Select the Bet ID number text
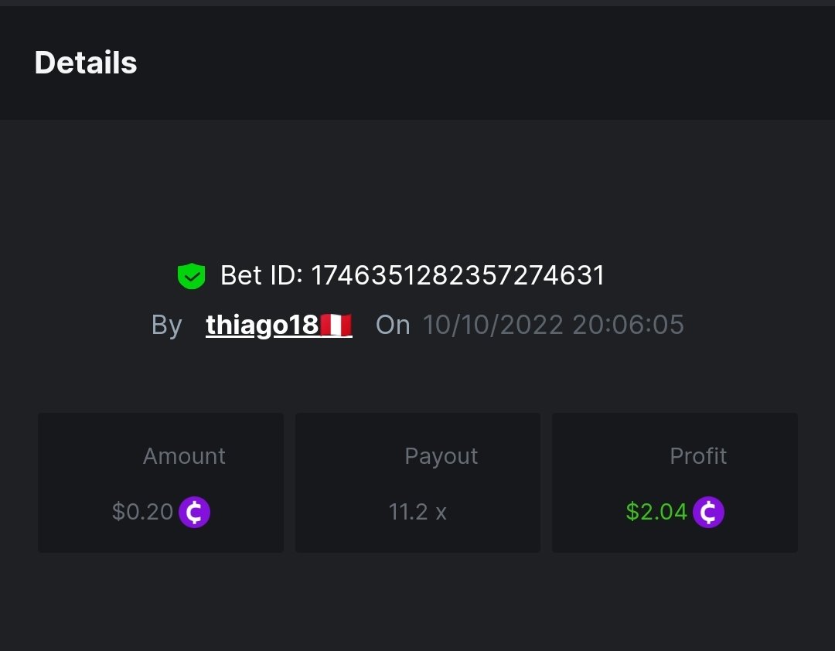The height and width of the screenshot is (651, 835). [x=458, y=275]
